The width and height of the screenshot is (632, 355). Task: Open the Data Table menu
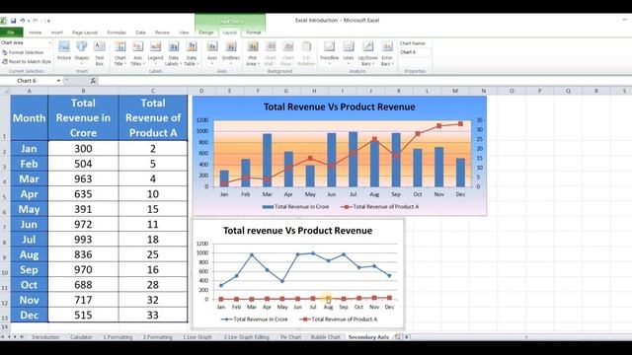pyautogui.click(x=191, y=52)
